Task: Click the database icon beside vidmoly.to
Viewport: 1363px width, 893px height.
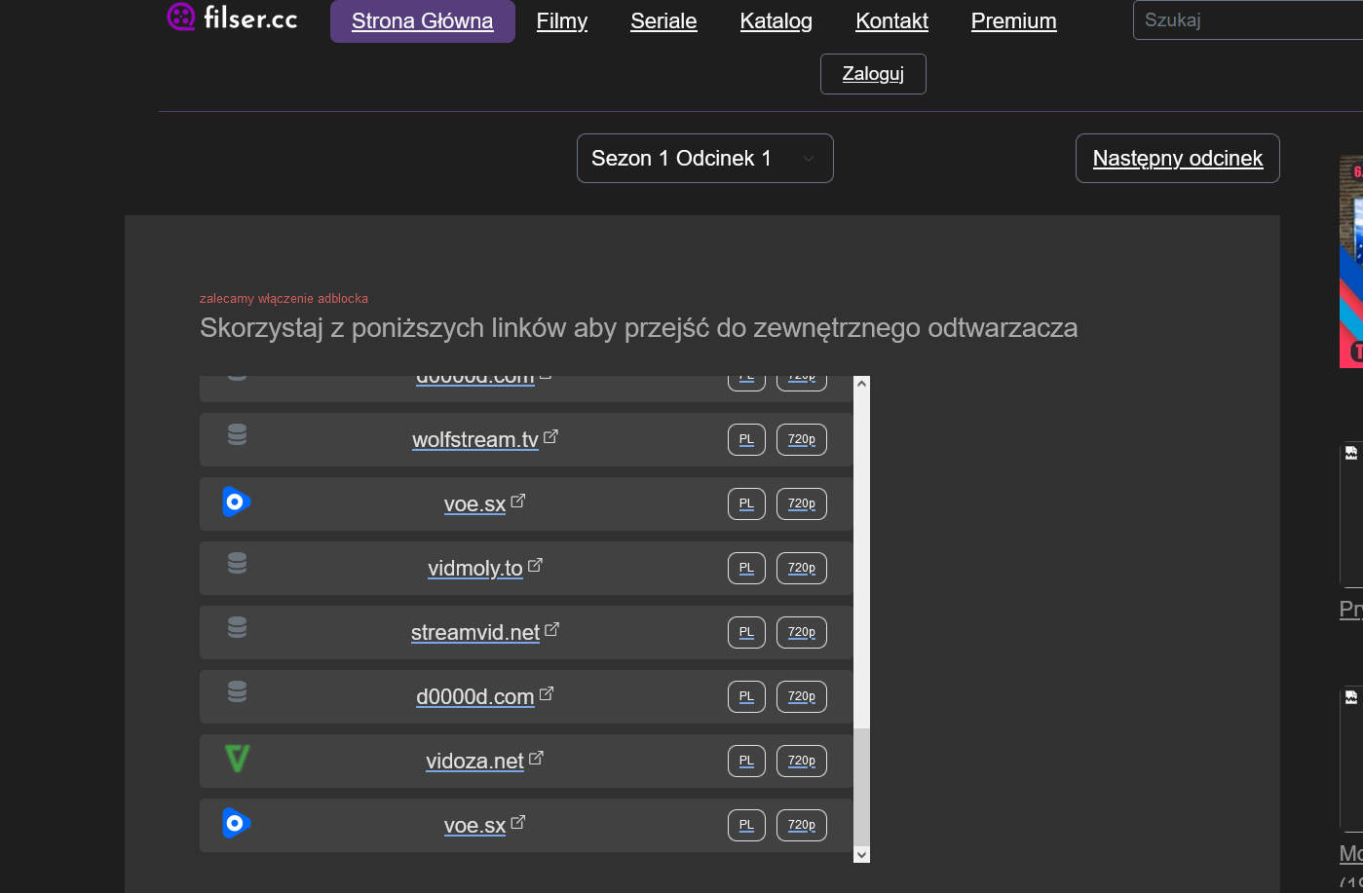Action: pos(237,564)
